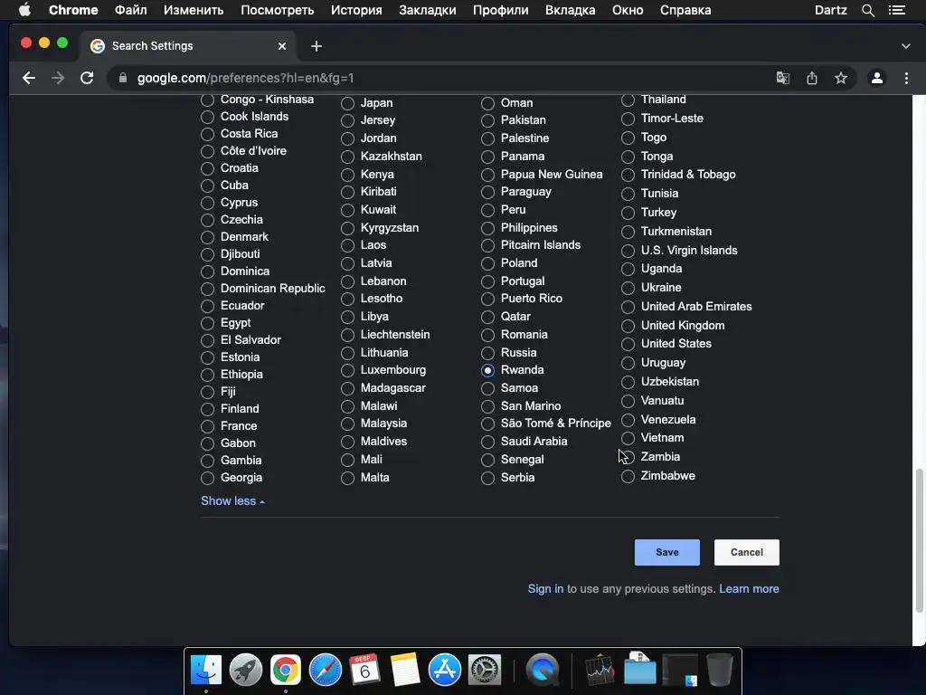Select Portugal radio button
Image resolution: width=926 pixels, height=695 pixels.
click(x=487, y=282)
